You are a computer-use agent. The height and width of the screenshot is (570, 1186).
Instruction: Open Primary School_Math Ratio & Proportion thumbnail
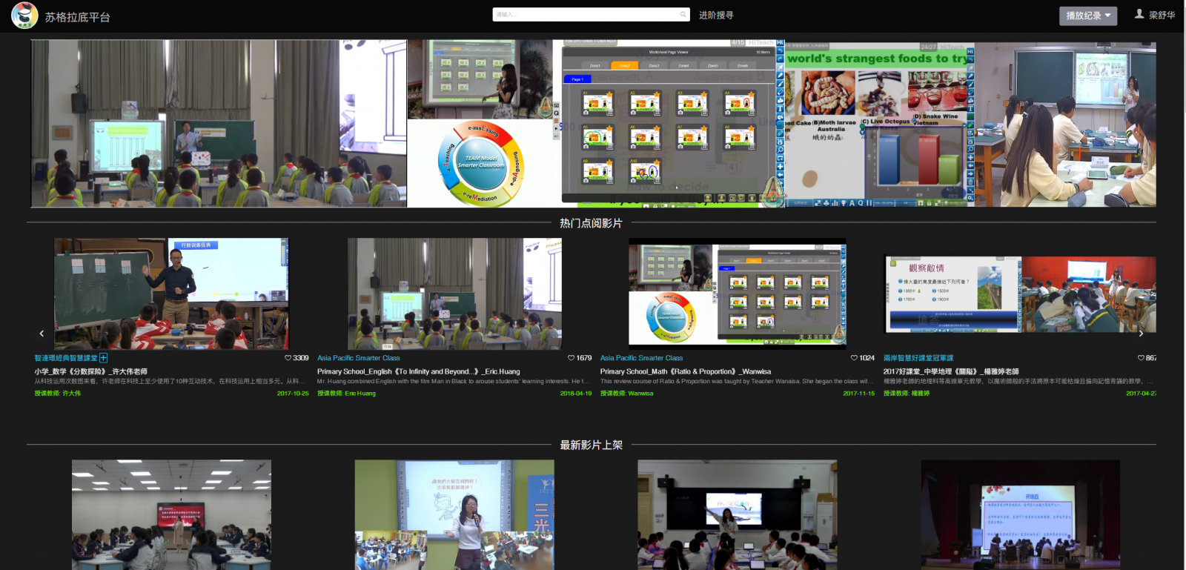737,294
